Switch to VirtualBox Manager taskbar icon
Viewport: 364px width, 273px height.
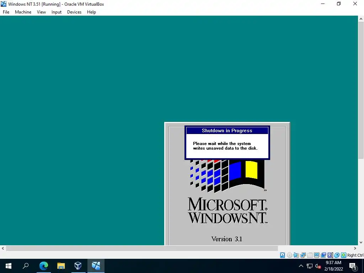pyautogui.click(x=78, y=266)
